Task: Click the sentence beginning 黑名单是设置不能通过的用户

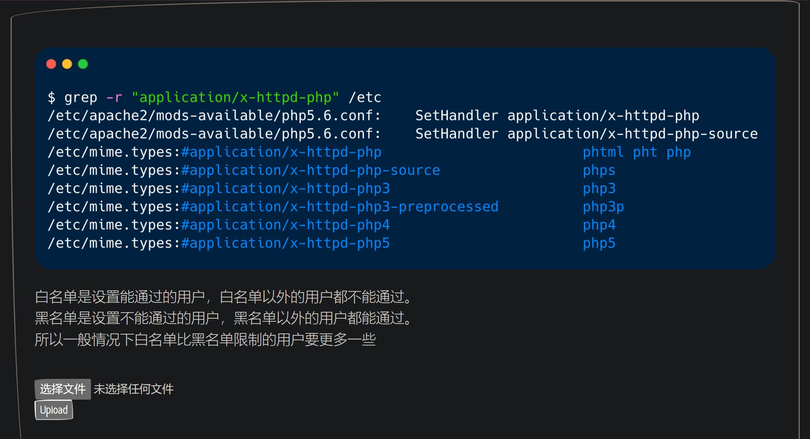Action: point(224,318)
